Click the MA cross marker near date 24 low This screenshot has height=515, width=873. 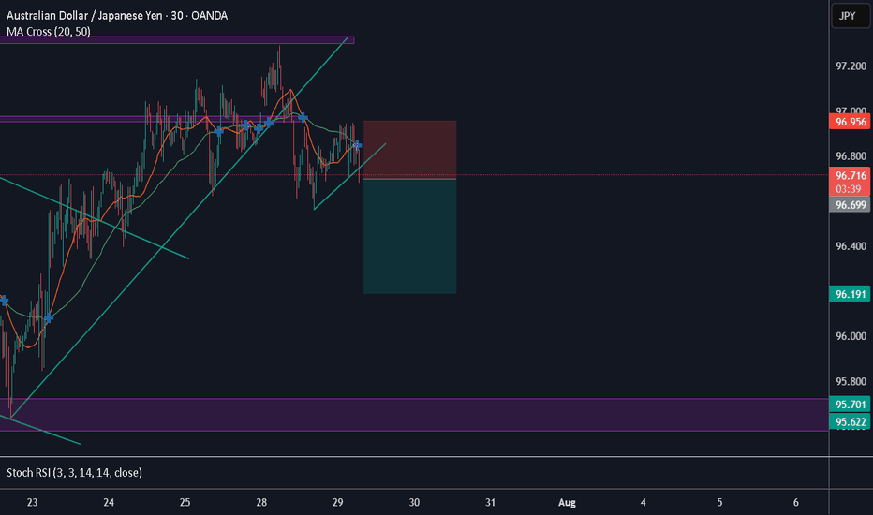click(49, 318)
